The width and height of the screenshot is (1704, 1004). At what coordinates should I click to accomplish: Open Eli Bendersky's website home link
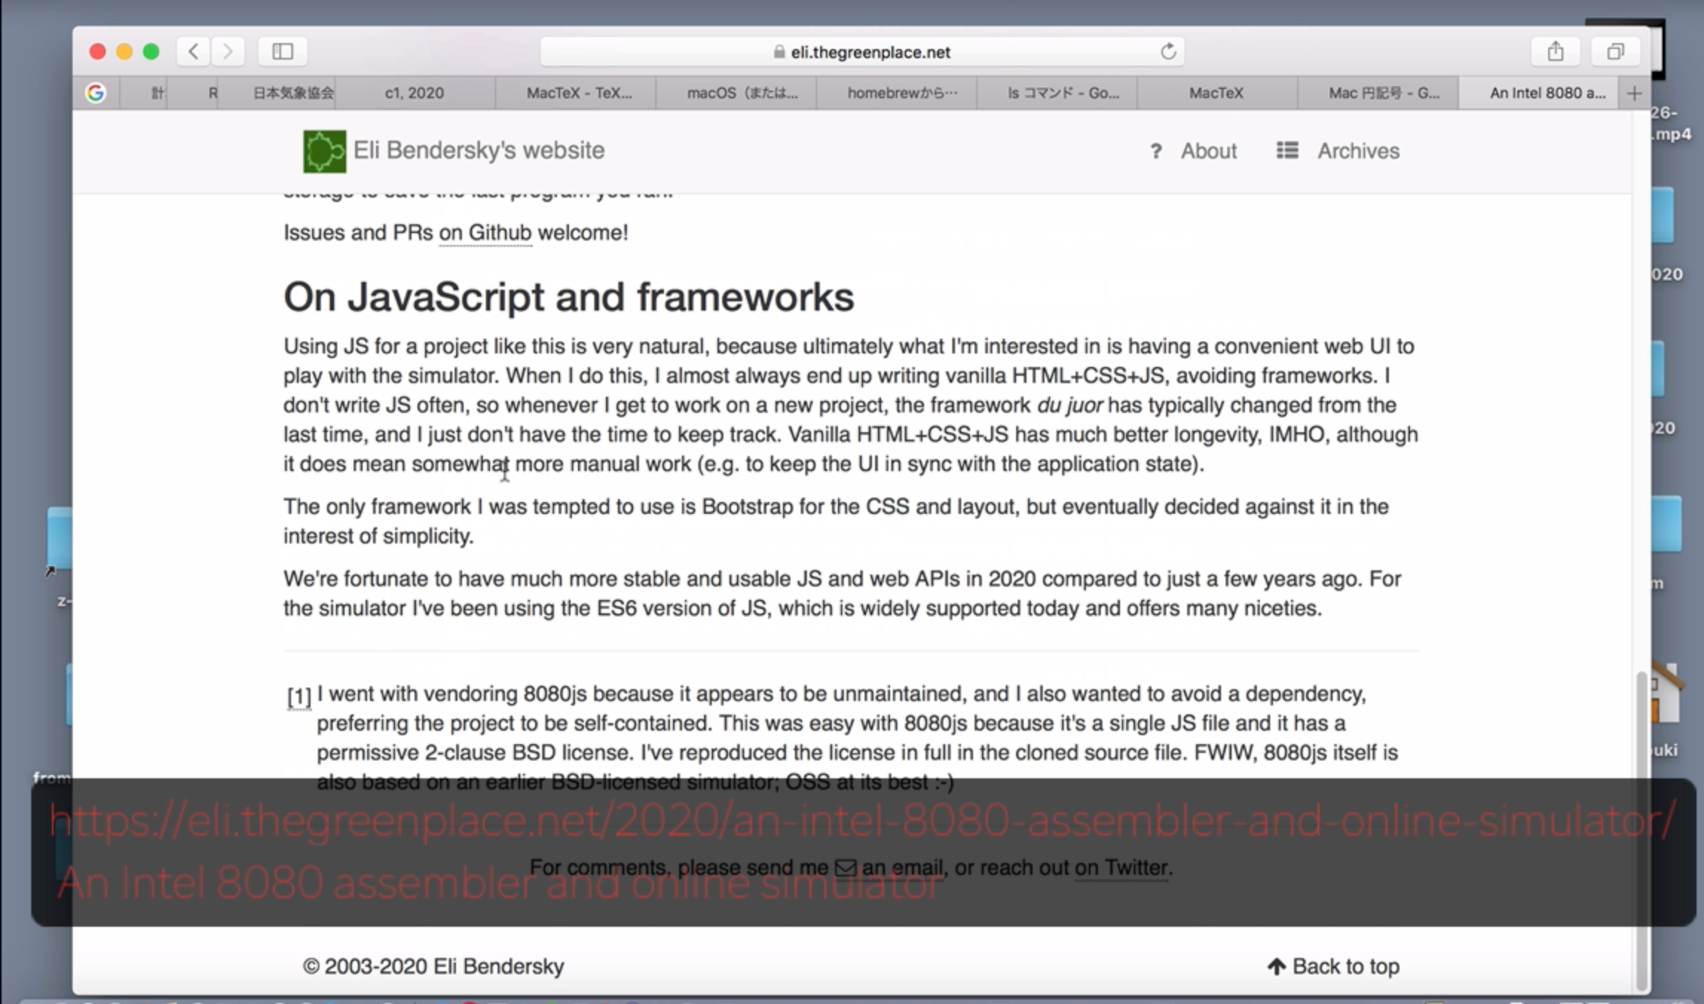[478, 151]
